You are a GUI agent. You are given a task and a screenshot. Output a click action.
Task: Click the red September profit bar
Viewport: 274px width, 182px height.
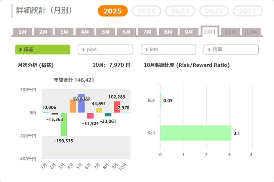click(117, 107)
